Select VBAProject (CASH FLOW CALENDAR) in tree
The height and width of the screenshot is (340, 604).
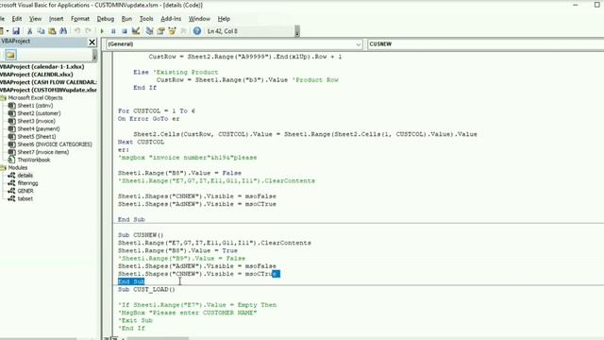(48, 82)
